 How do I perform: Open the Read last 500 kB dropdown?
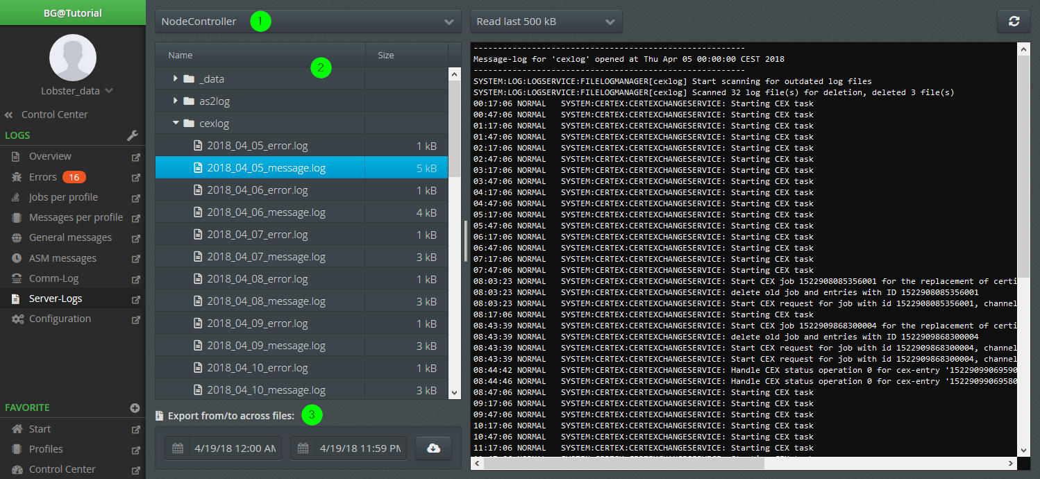pyautogui.click(x=546, y=22)
